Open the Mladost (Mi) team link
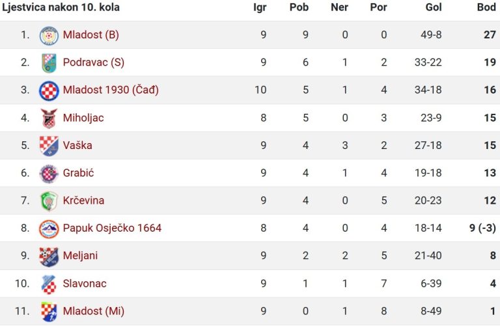 pyautogui.click(x=94, y=310)
